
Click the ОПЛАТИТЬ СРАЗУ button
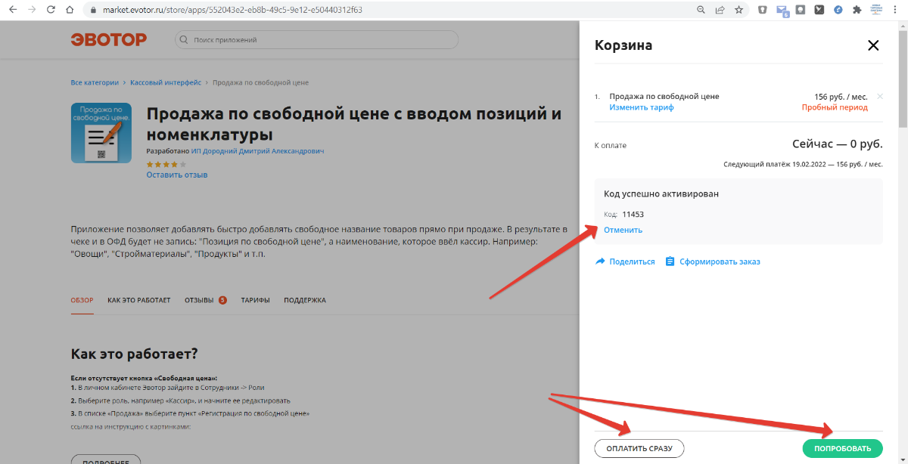pos(639,449)
